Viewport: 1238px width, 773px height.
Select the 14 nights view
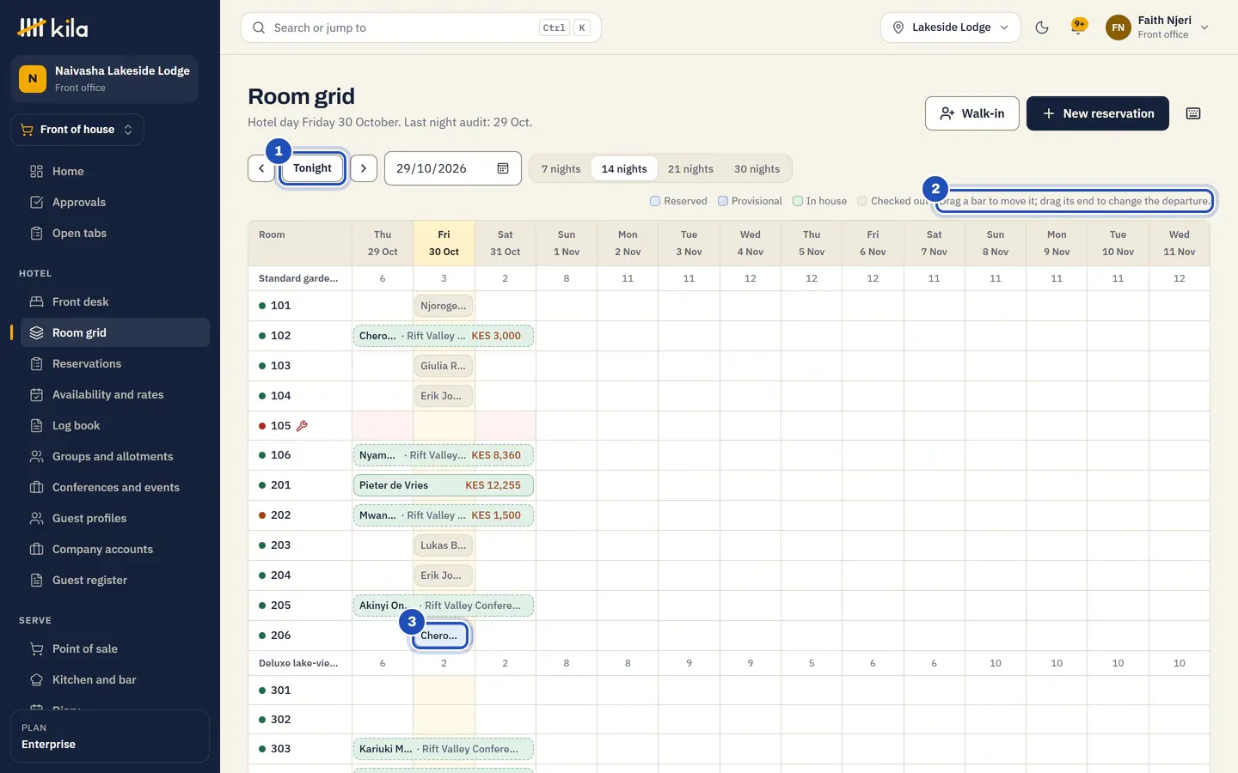point(624,168)
